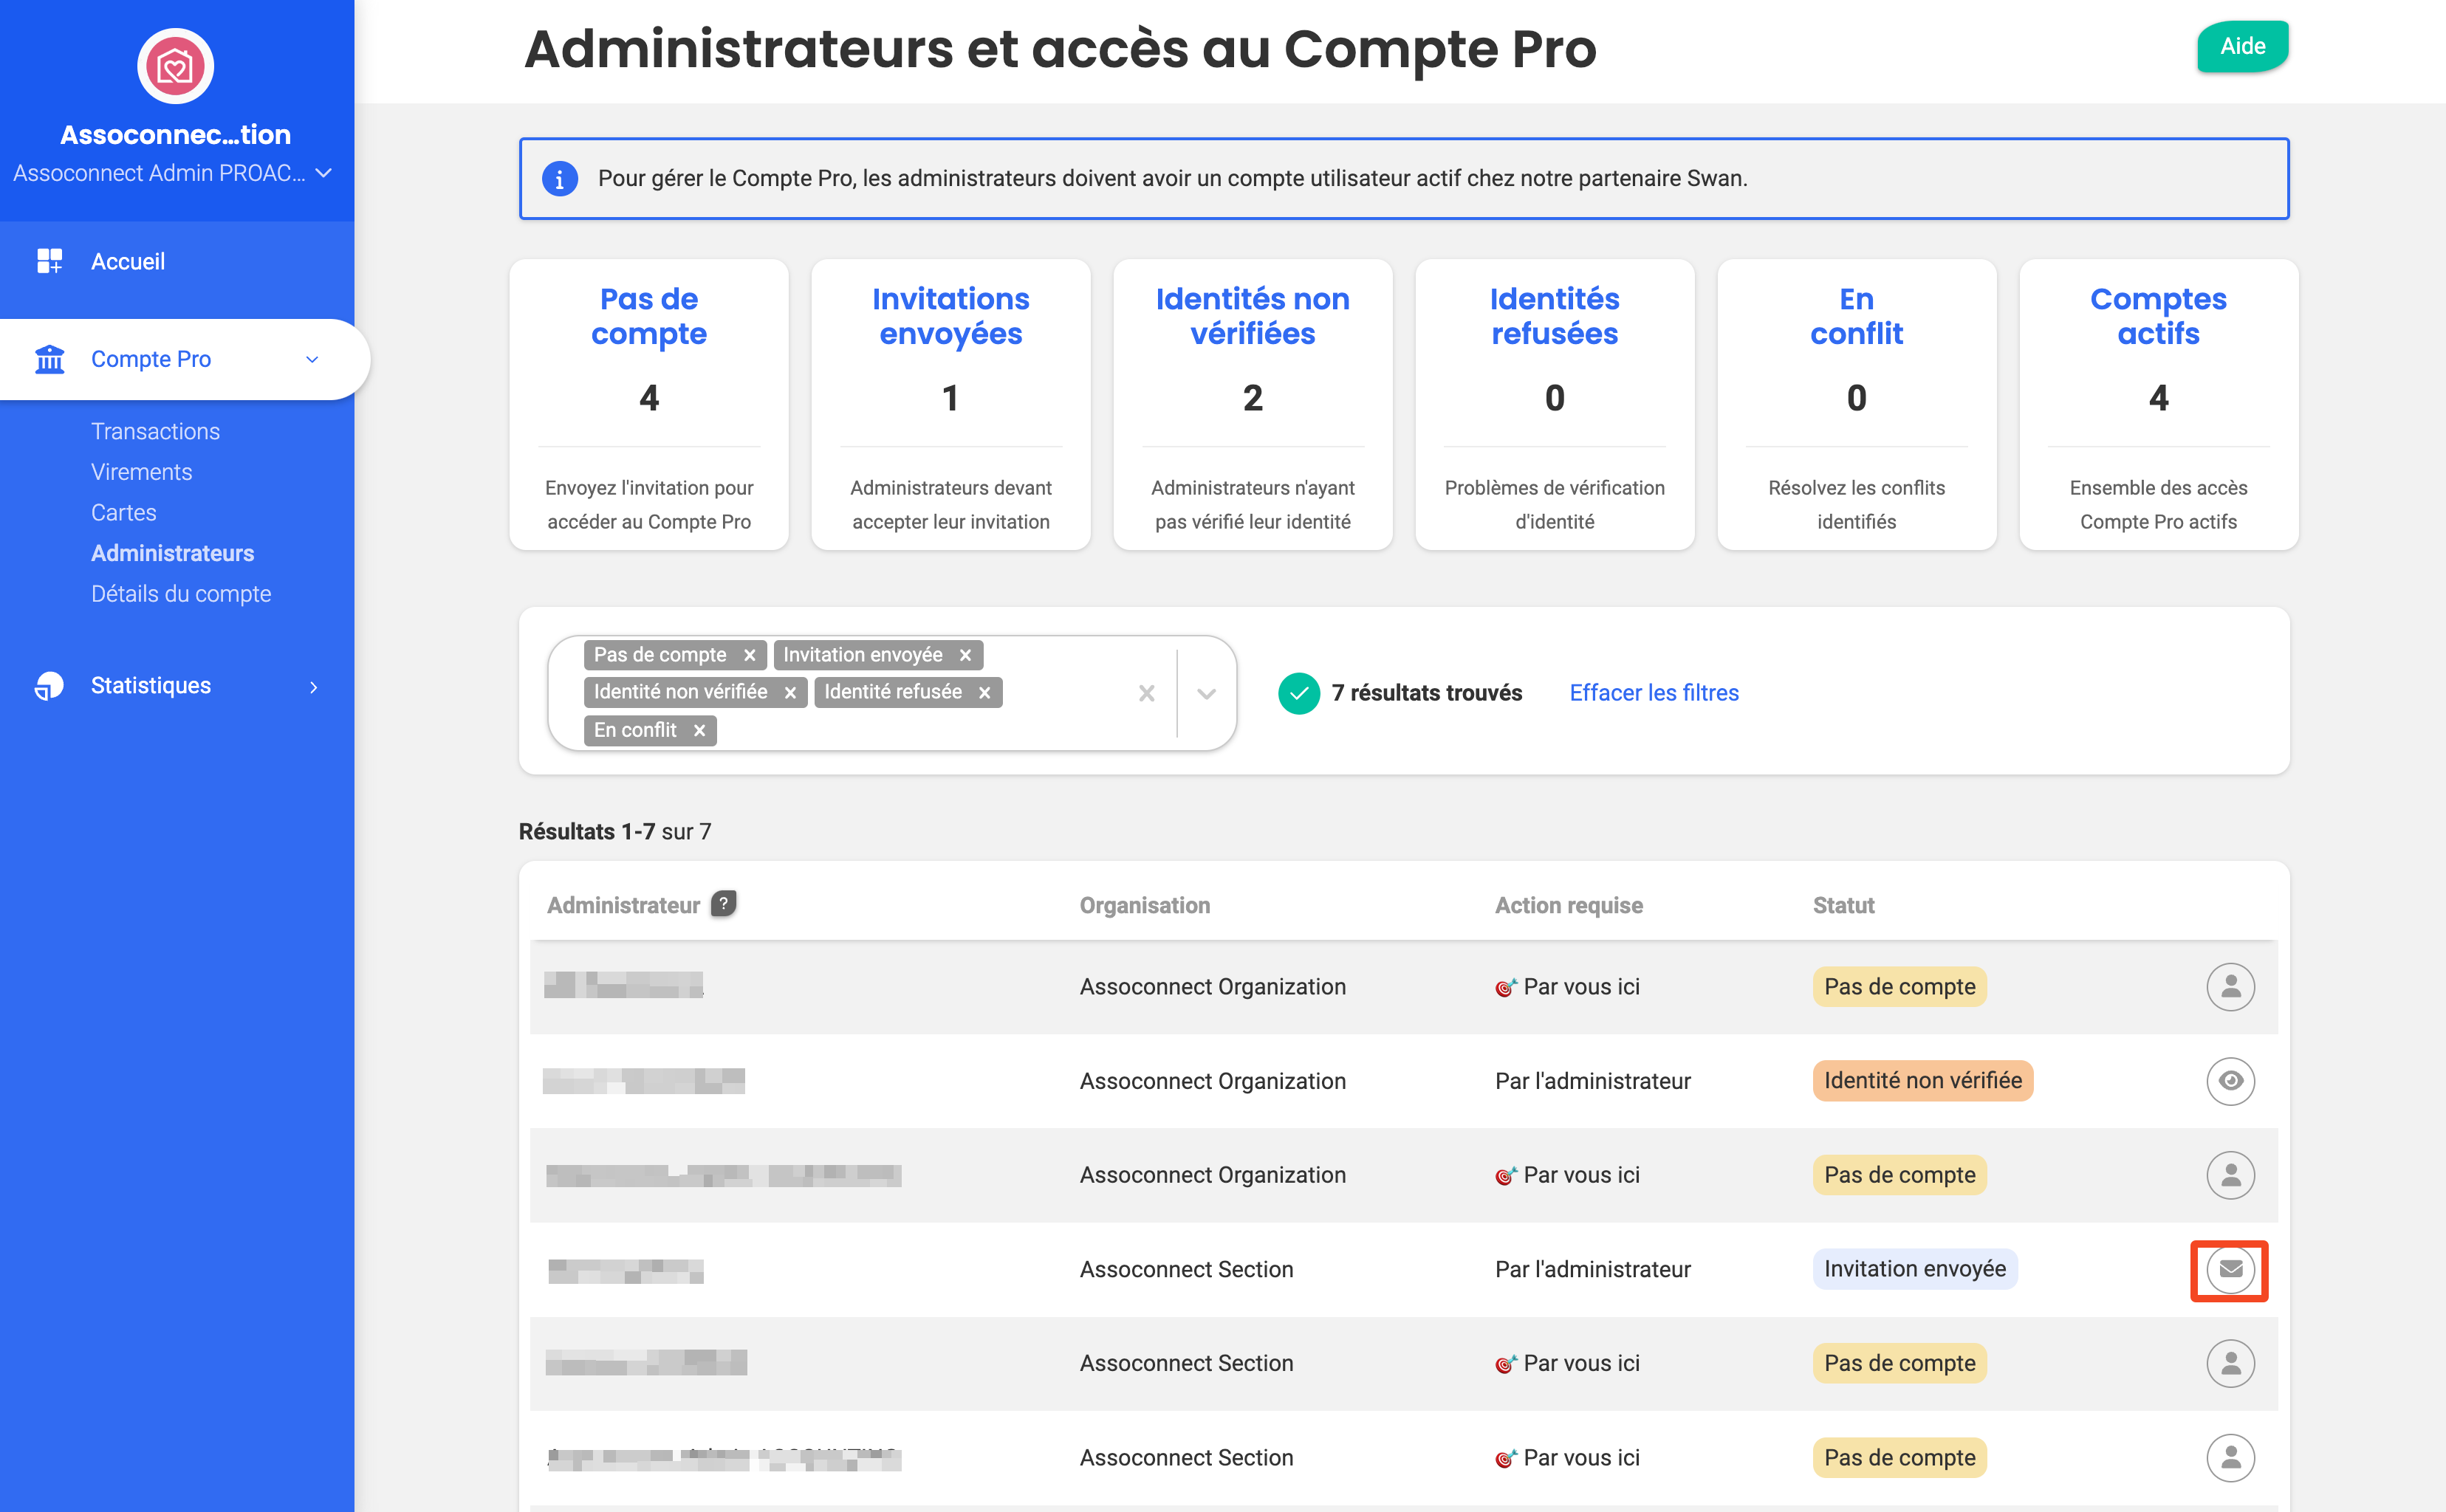This screenshot has width=2446, height=1512.
Task: Click the Identité non vérifiée status badge
Action: tap(1923, 1081)
